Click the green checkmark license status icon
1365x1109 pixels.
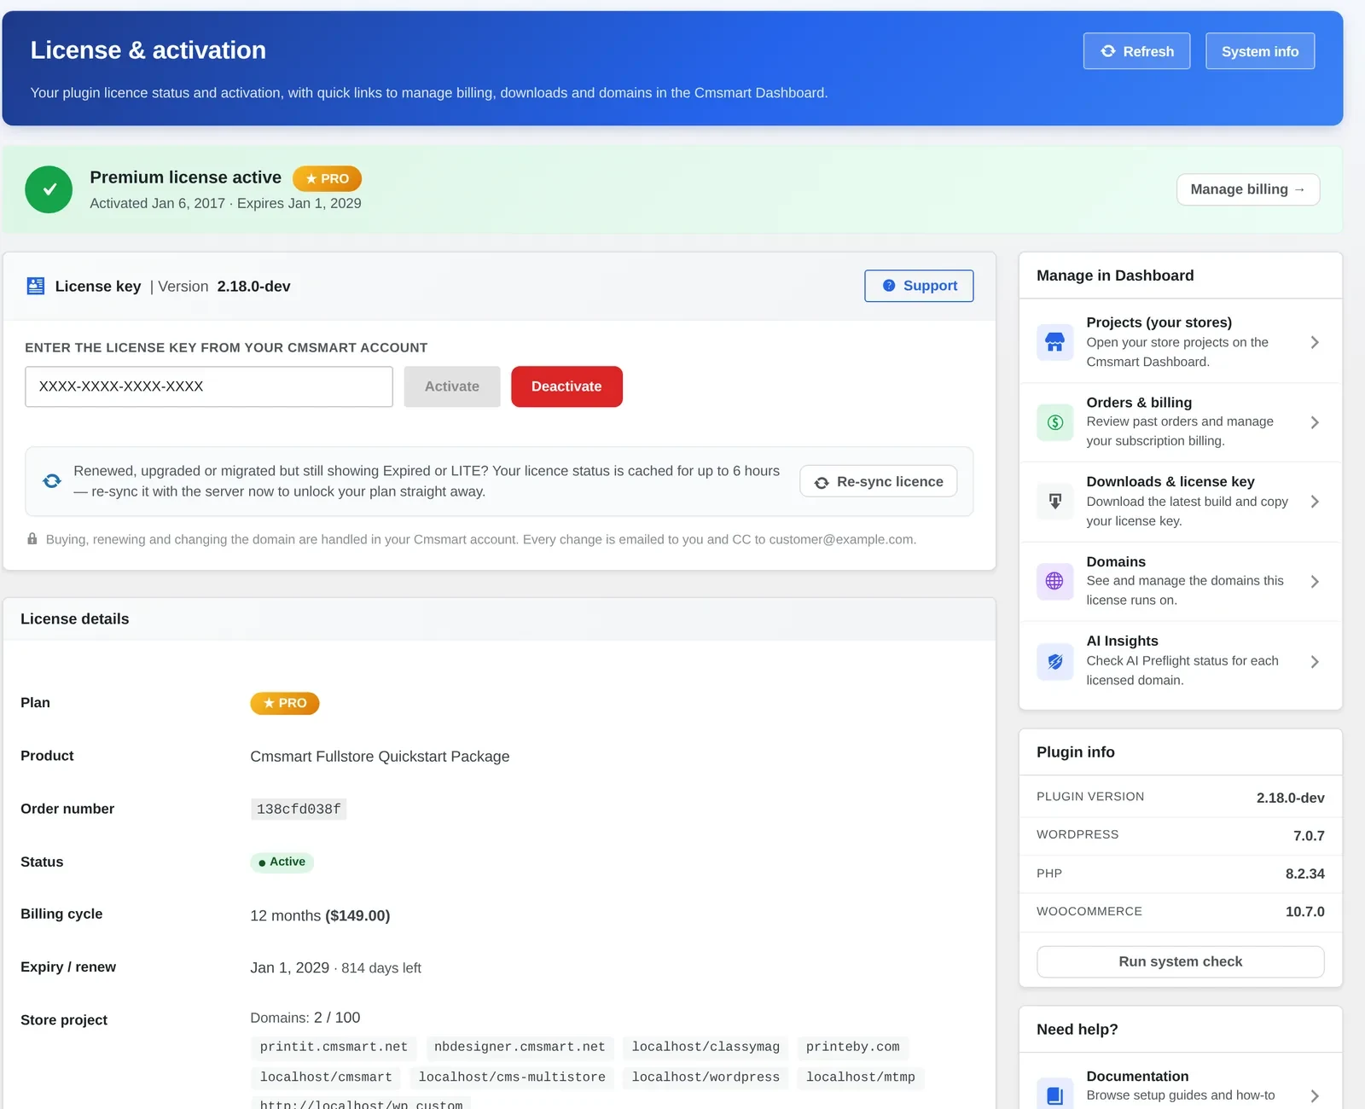(x=49, y=189)
